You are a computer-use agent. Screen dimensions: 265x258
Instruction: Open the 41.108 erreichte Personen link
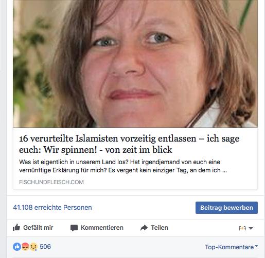[x=52, y=207]
